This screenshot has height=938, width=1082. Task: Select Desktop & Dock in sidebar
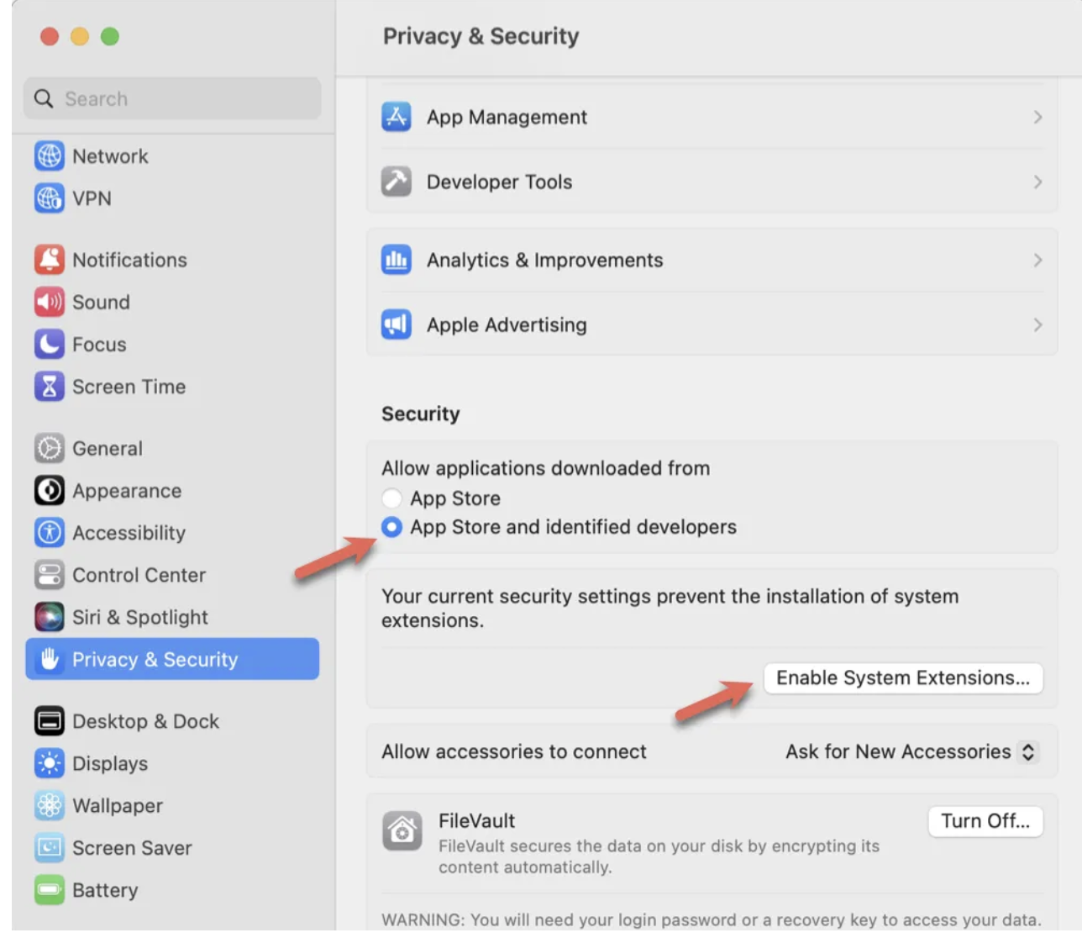146,720
